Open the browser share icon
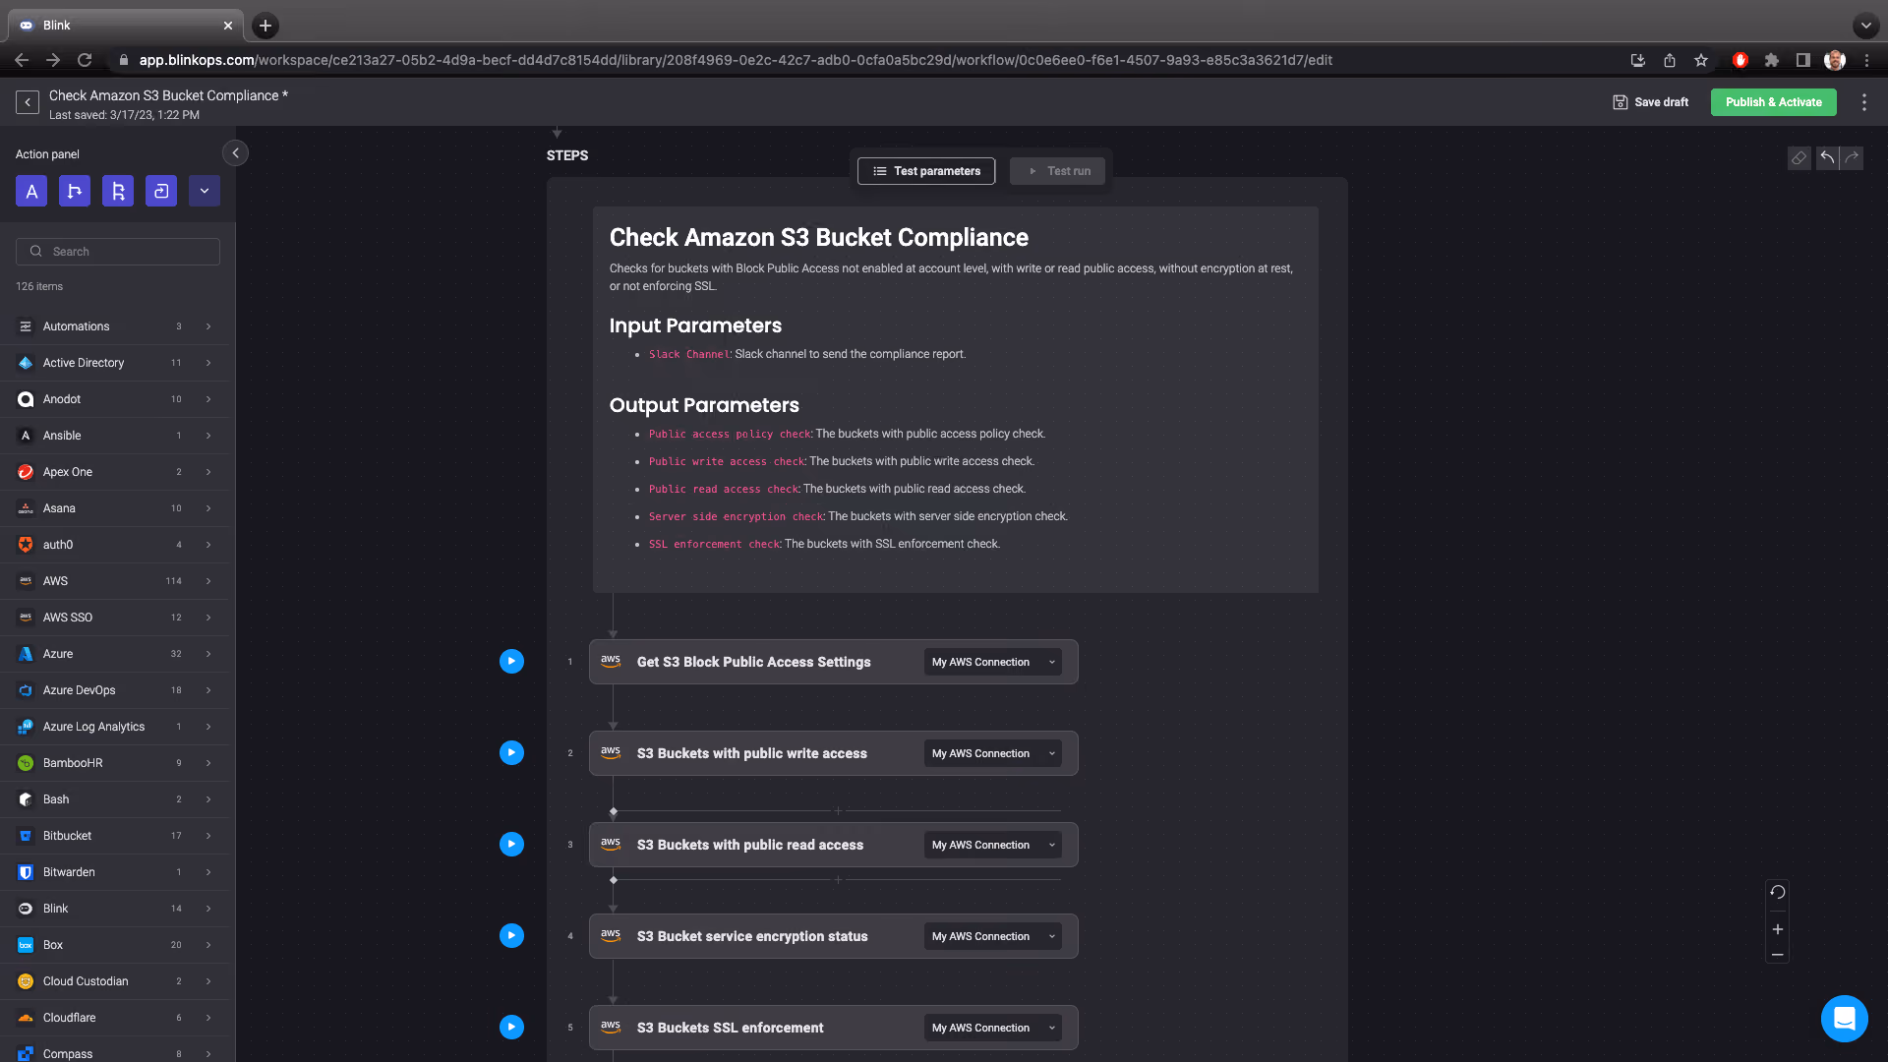Image resolution: width=1888 pixels, height=1062 pixels. coord(1670,60)
